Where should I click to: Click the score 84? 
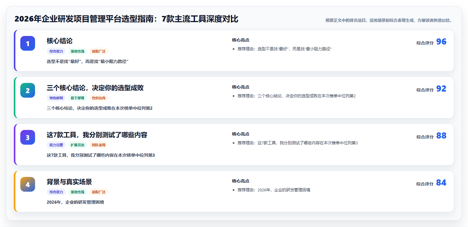(x=441, y=183)
